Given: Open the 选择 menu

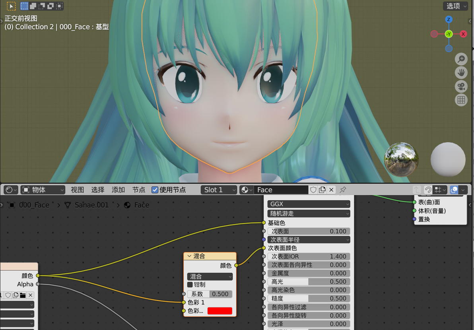Looking at the screenshot, I should point(98,190).
